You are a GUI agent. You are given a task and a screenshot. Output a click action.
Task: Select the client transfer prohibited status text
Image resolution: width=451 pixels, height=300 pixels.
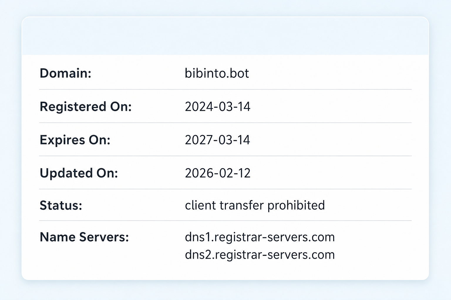pyautogui.click(x=255, y=205)
